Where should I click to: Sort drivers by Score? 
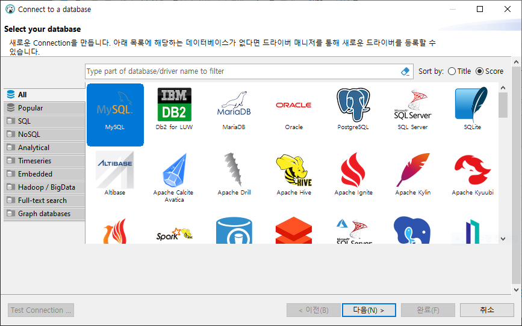[489, 71]
